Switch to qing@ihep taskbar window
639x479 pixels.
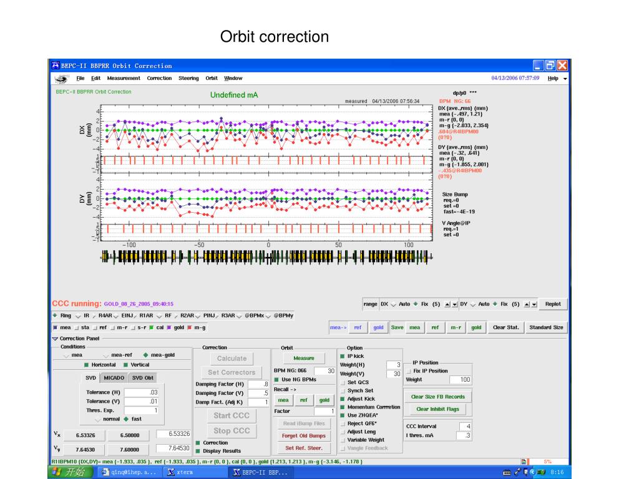[129, 473]
